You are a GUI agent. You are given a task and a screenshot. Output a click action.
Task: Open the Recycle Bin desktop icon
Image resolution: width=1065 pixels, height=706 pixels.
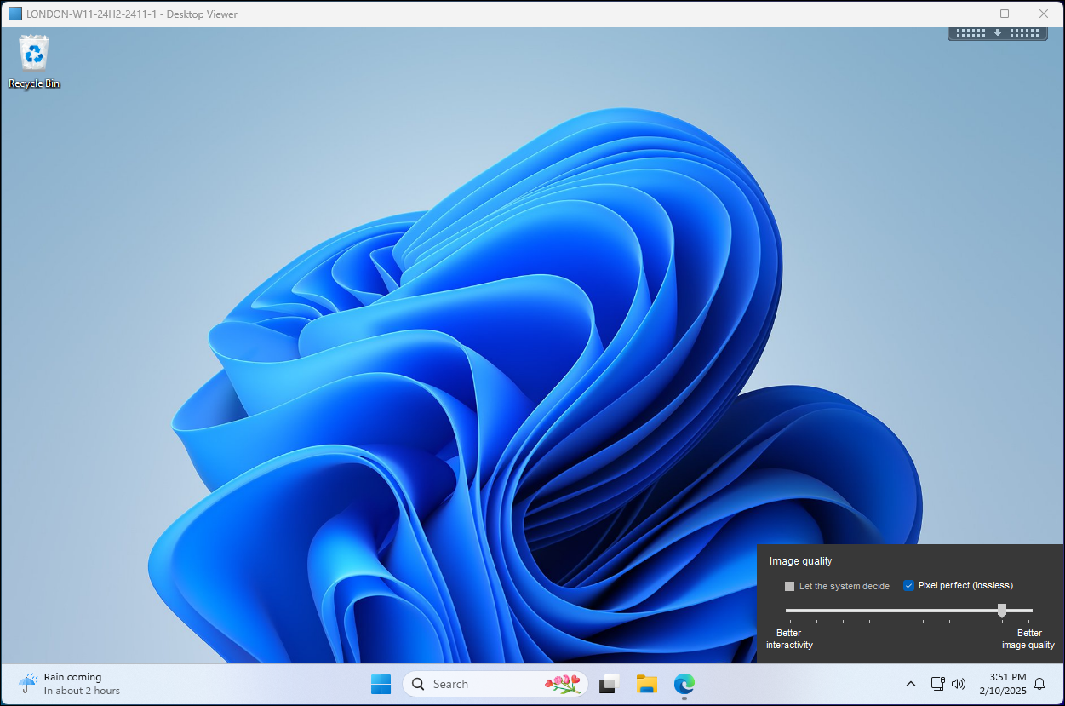(34, 55)
